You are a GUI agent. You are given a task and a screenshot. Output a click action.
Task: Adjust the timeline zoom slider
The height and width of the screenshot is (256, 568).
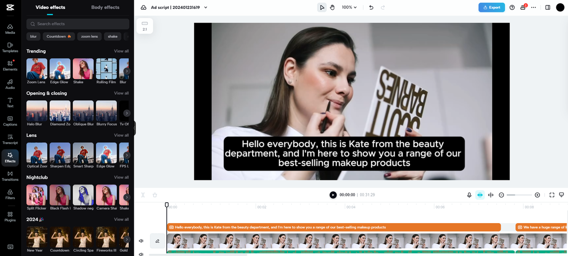coord(519,195)
